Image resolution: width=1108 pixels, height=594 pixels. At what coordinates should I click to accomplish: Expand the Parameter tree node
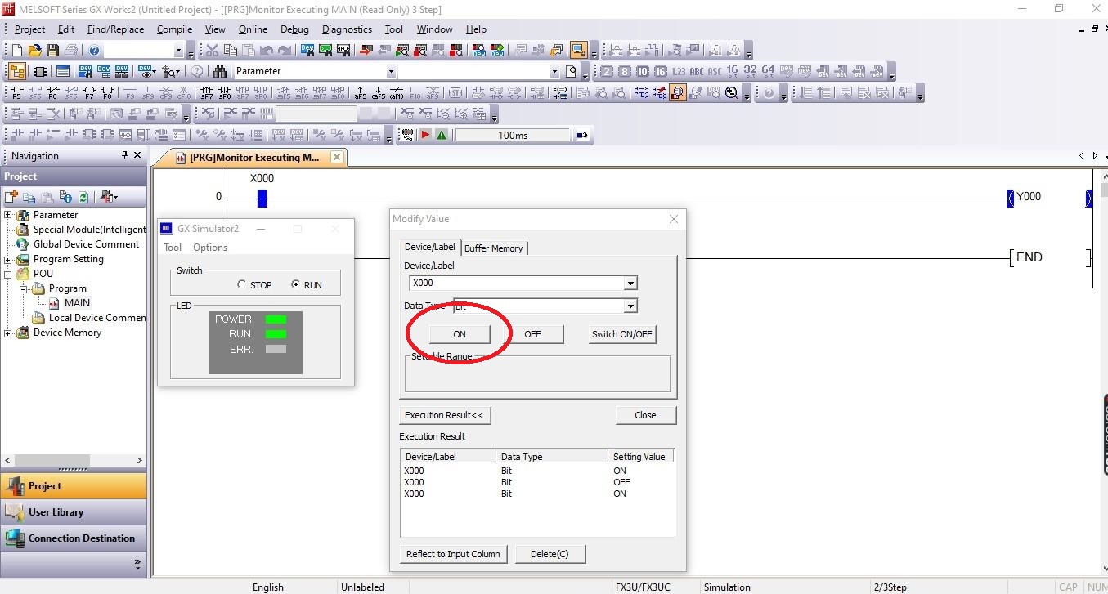coord(8,215)
